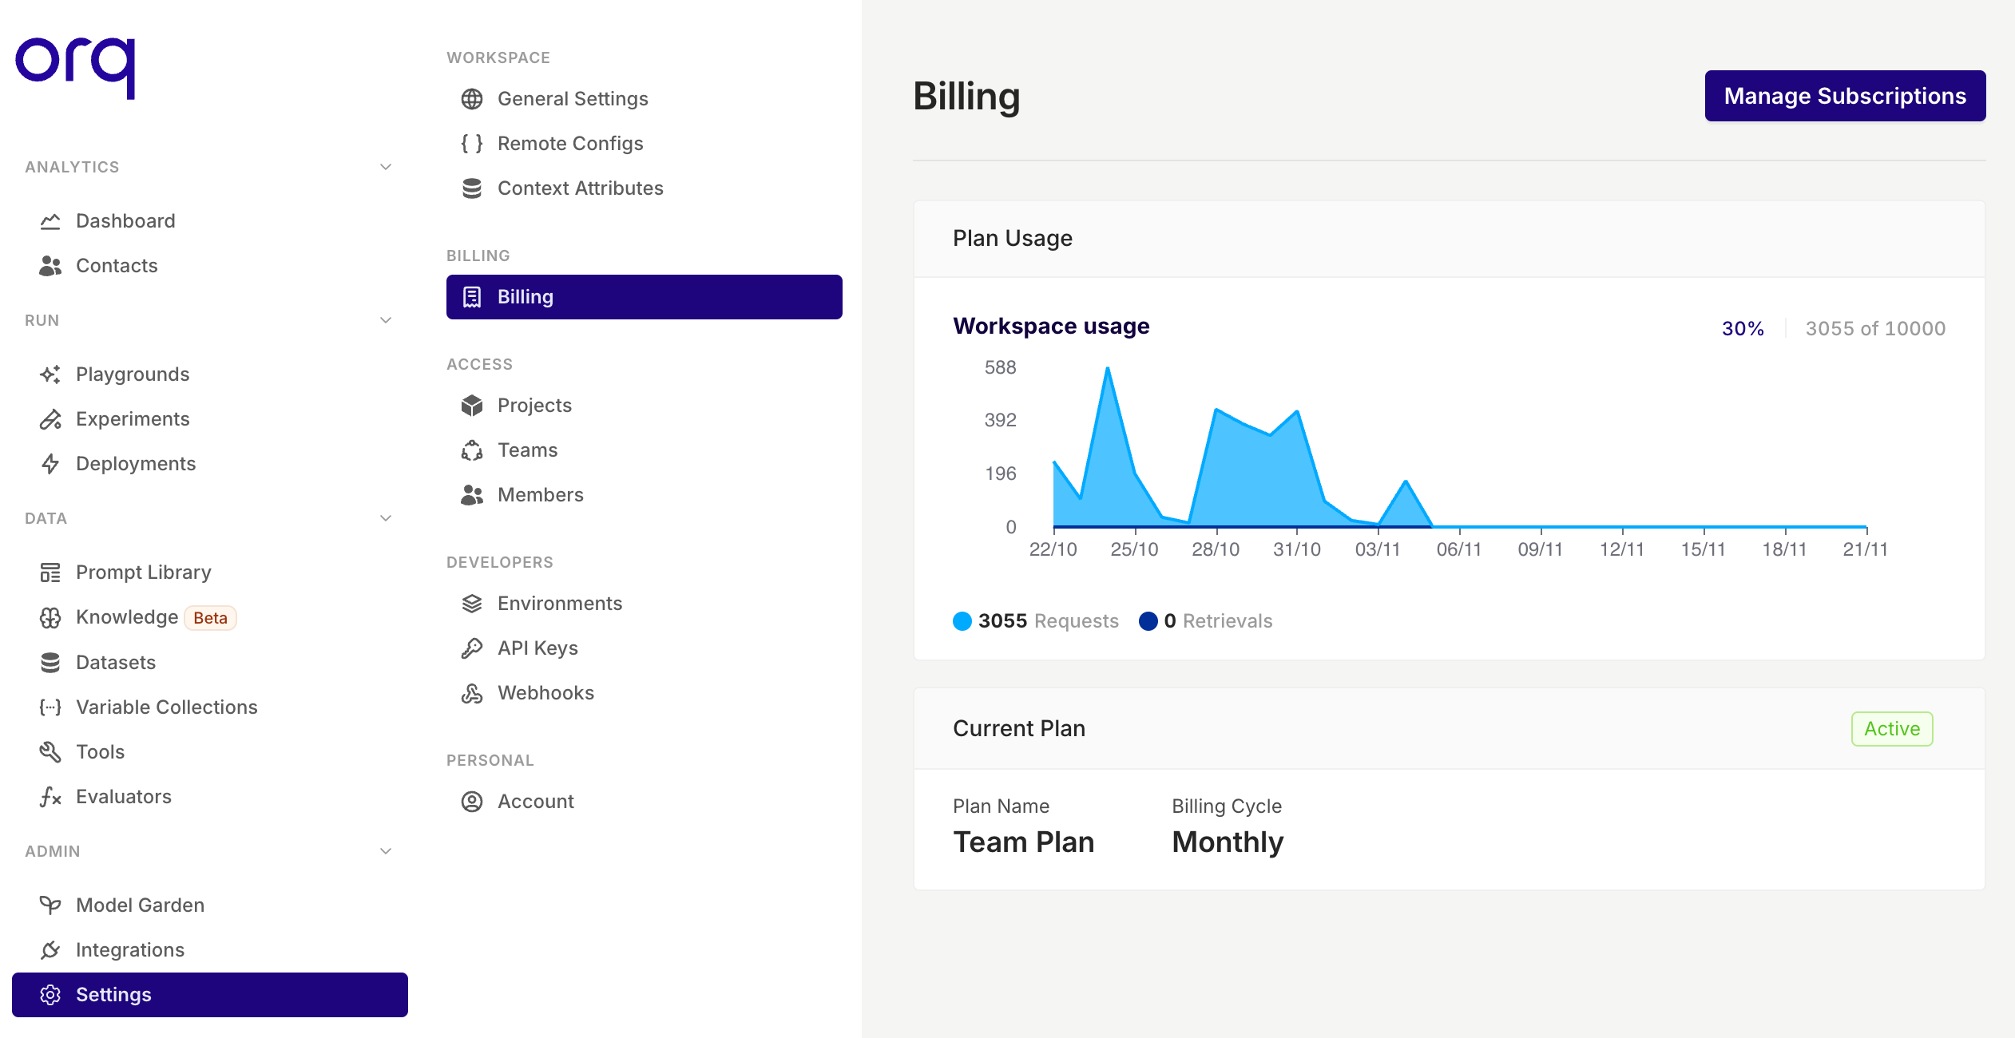The image size is (2015, 1038).
Task: Click the light blue Requests legend dot
Action: click(x=962, y=621)
